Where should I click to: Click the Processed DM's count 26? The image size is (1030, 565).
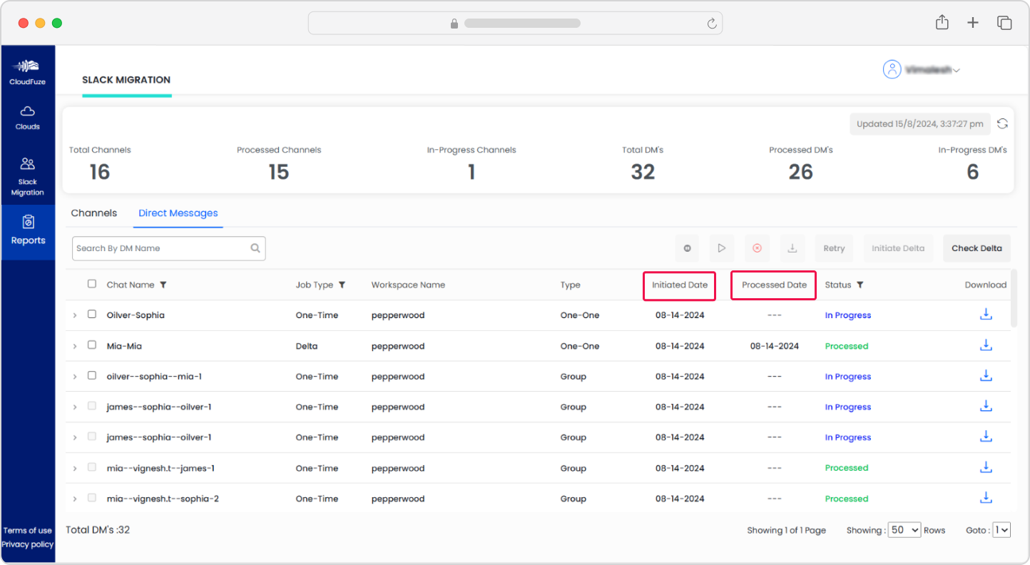click(x=801, y=172)
